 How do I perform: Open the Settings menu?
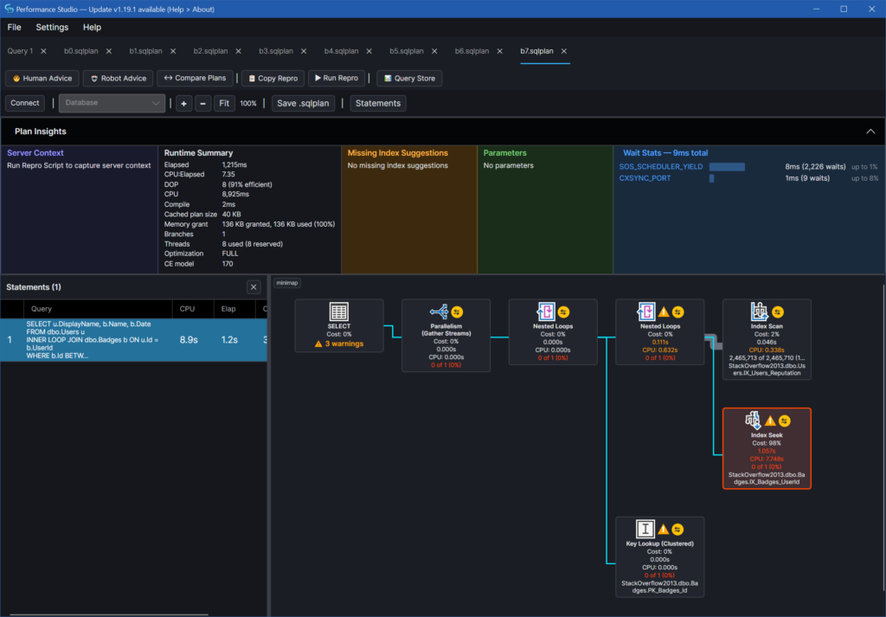[52, 27]
